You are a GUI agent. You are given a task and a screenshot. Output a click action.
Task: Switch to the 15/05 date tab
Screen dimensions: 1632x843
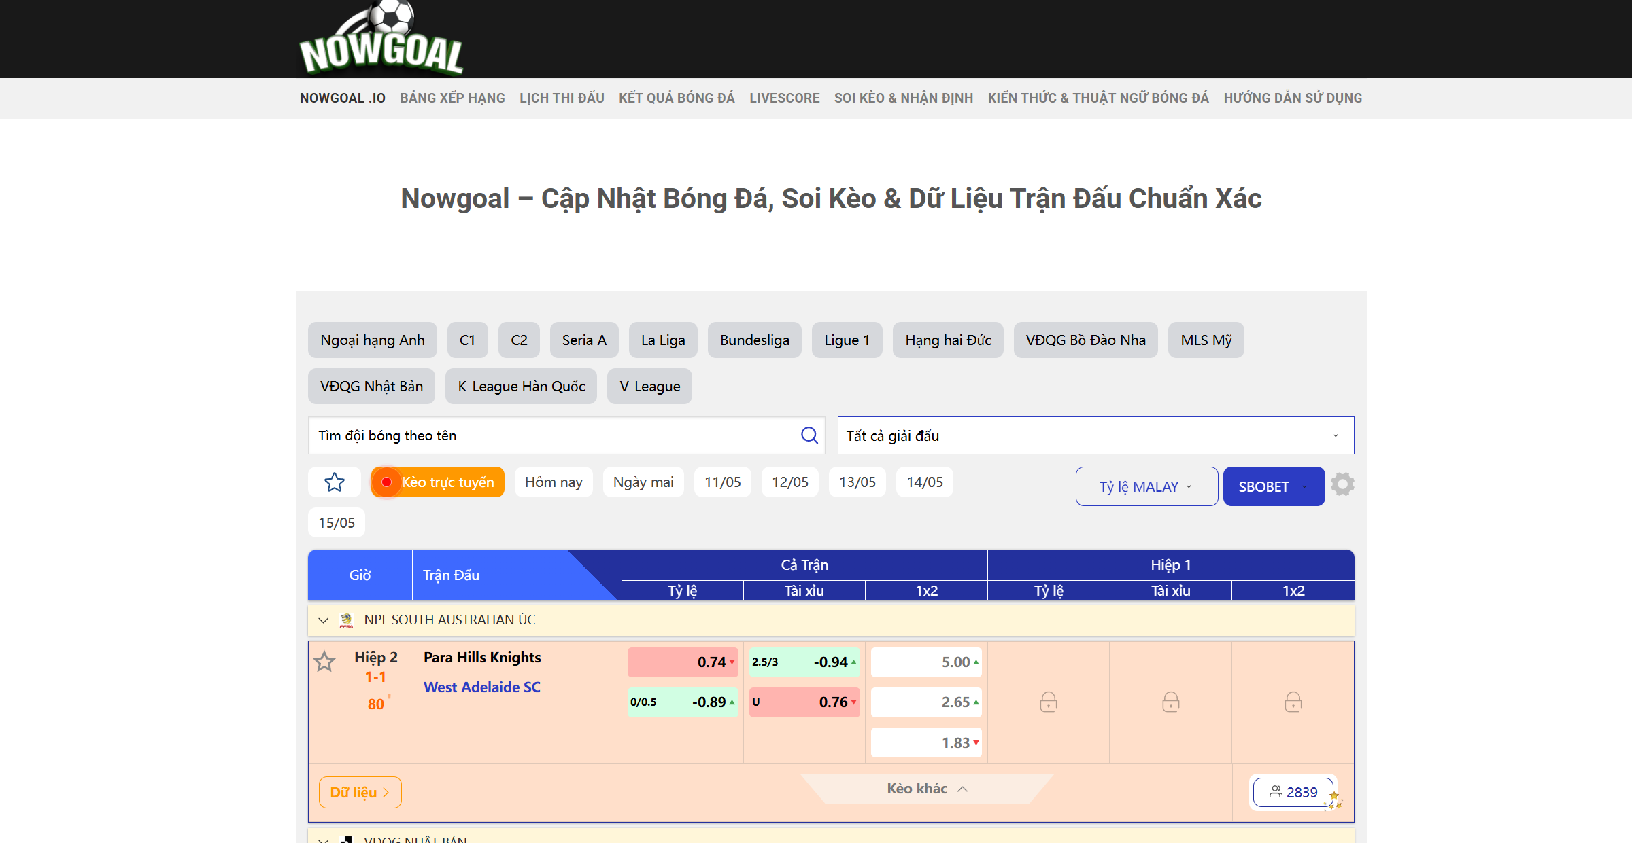pyautogui.click(x=337, y=523)
